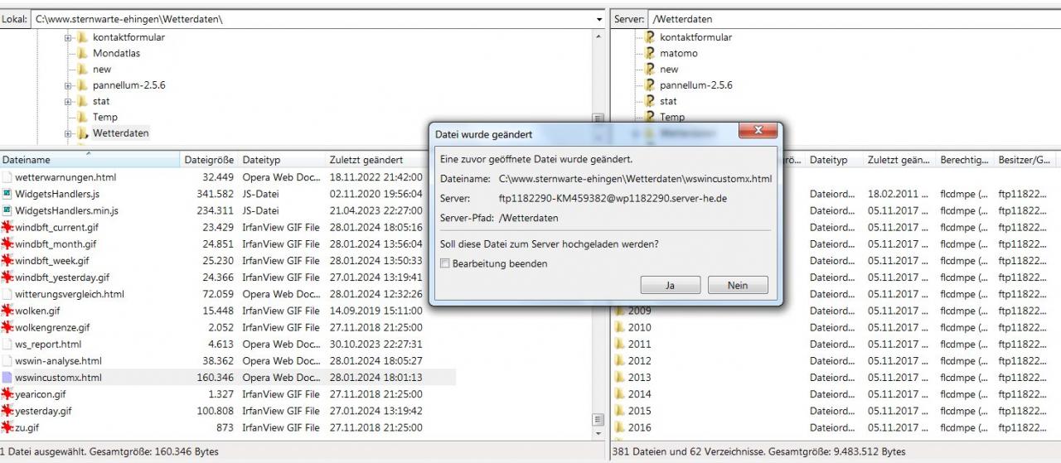Click the Nein button in dialog

tap(737, 285)
